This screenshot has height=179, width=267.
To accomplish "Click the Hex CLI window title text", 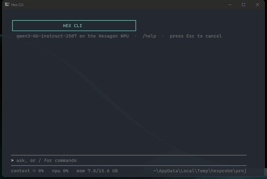I will [17, 5].
